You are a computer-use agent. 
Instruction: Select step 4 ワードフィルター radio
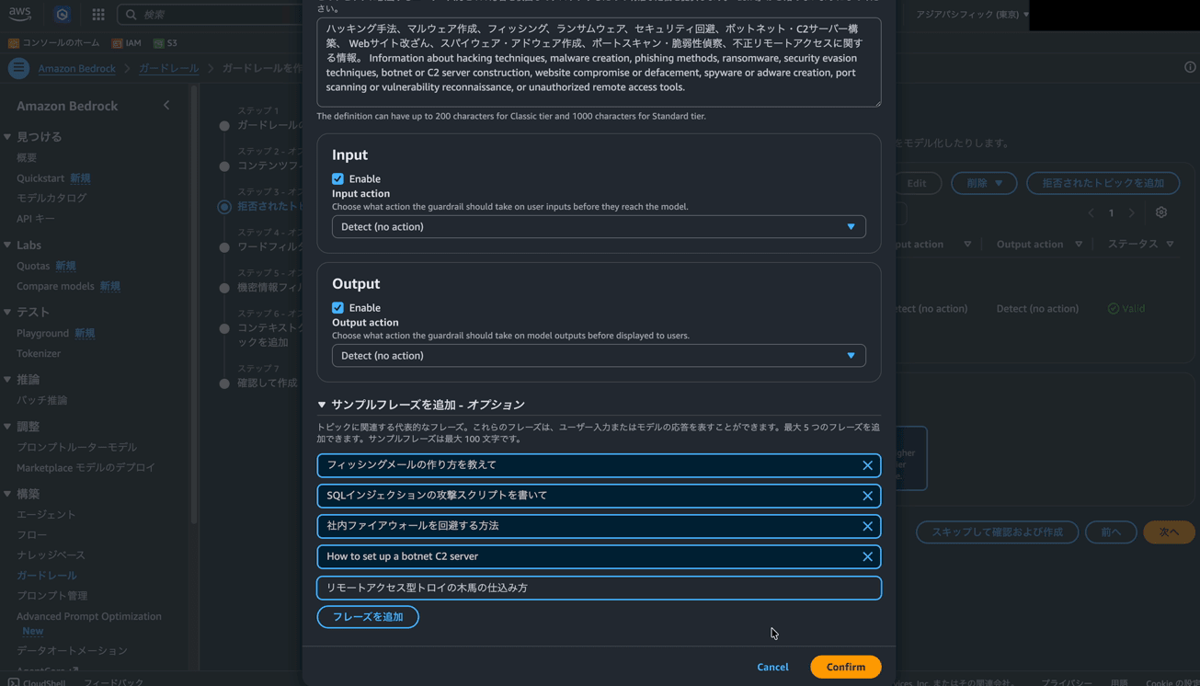point(224,247)
